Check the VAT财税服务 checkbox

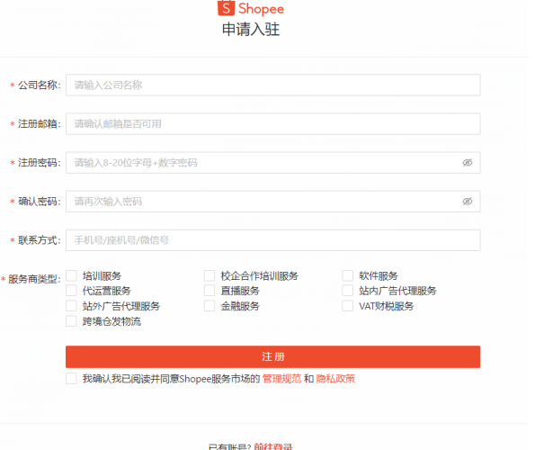click(348, 306)
